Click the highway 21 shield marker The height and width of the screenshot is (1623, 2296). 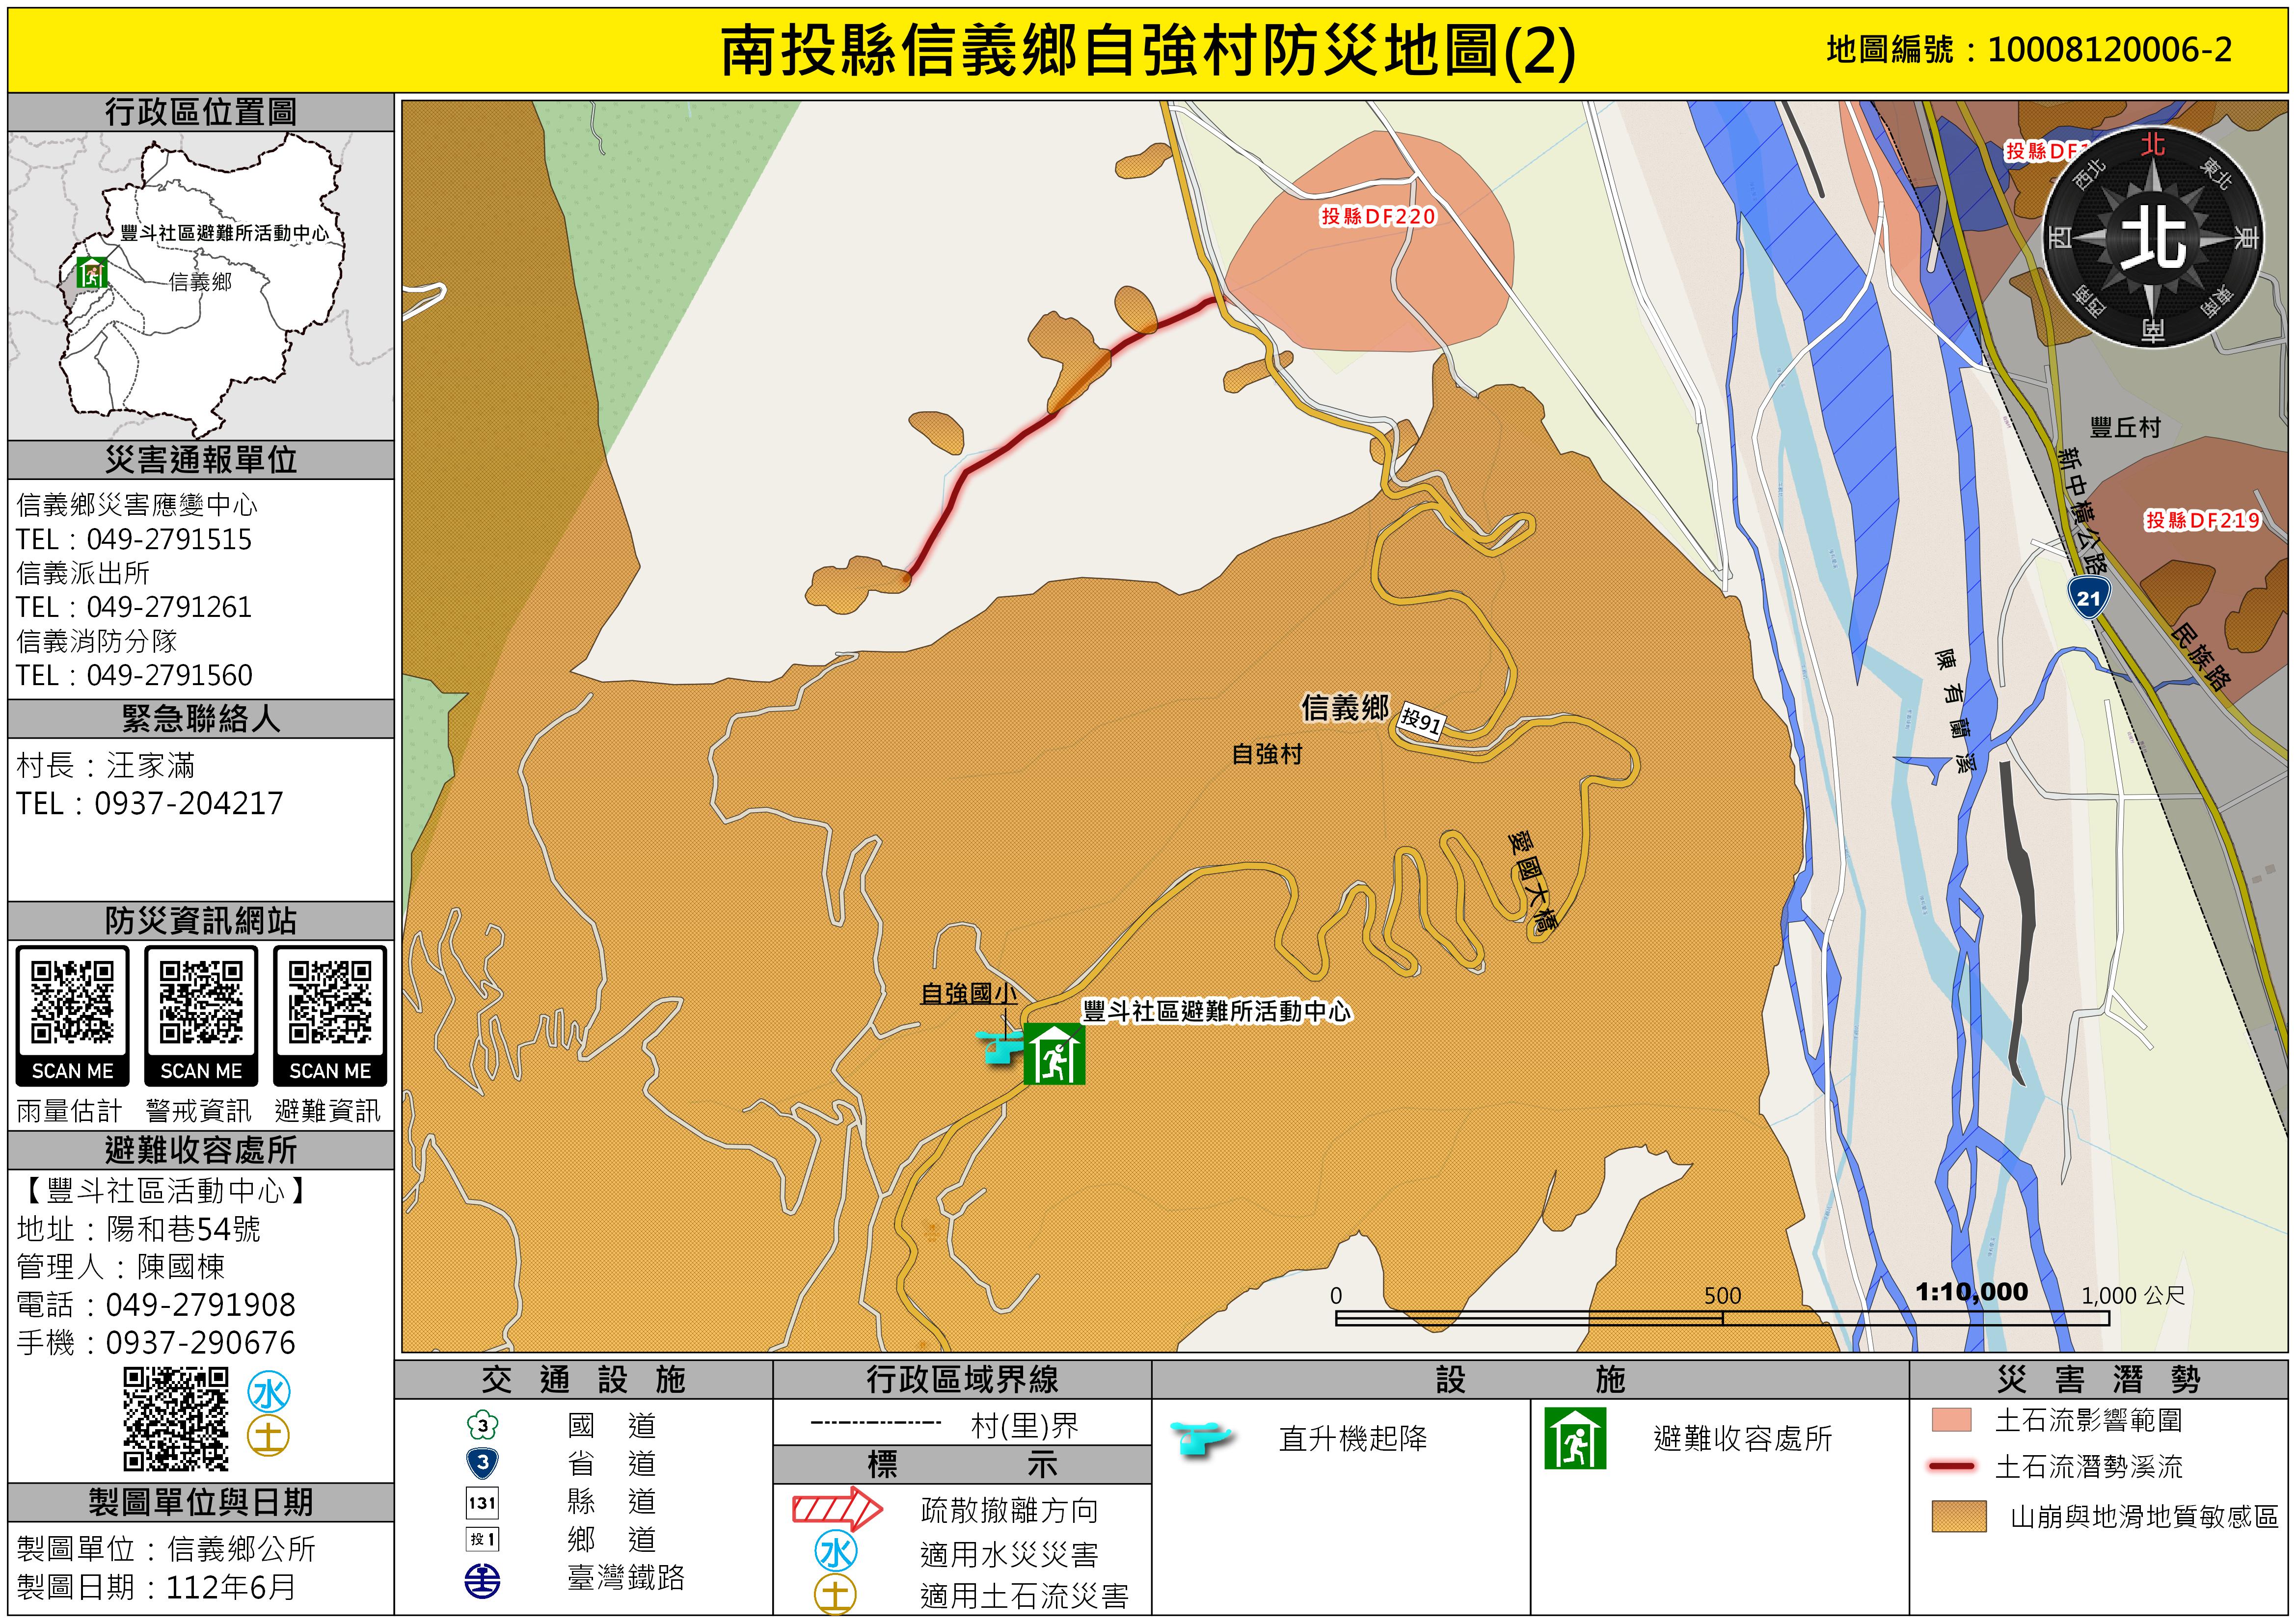pos(2089,598)
